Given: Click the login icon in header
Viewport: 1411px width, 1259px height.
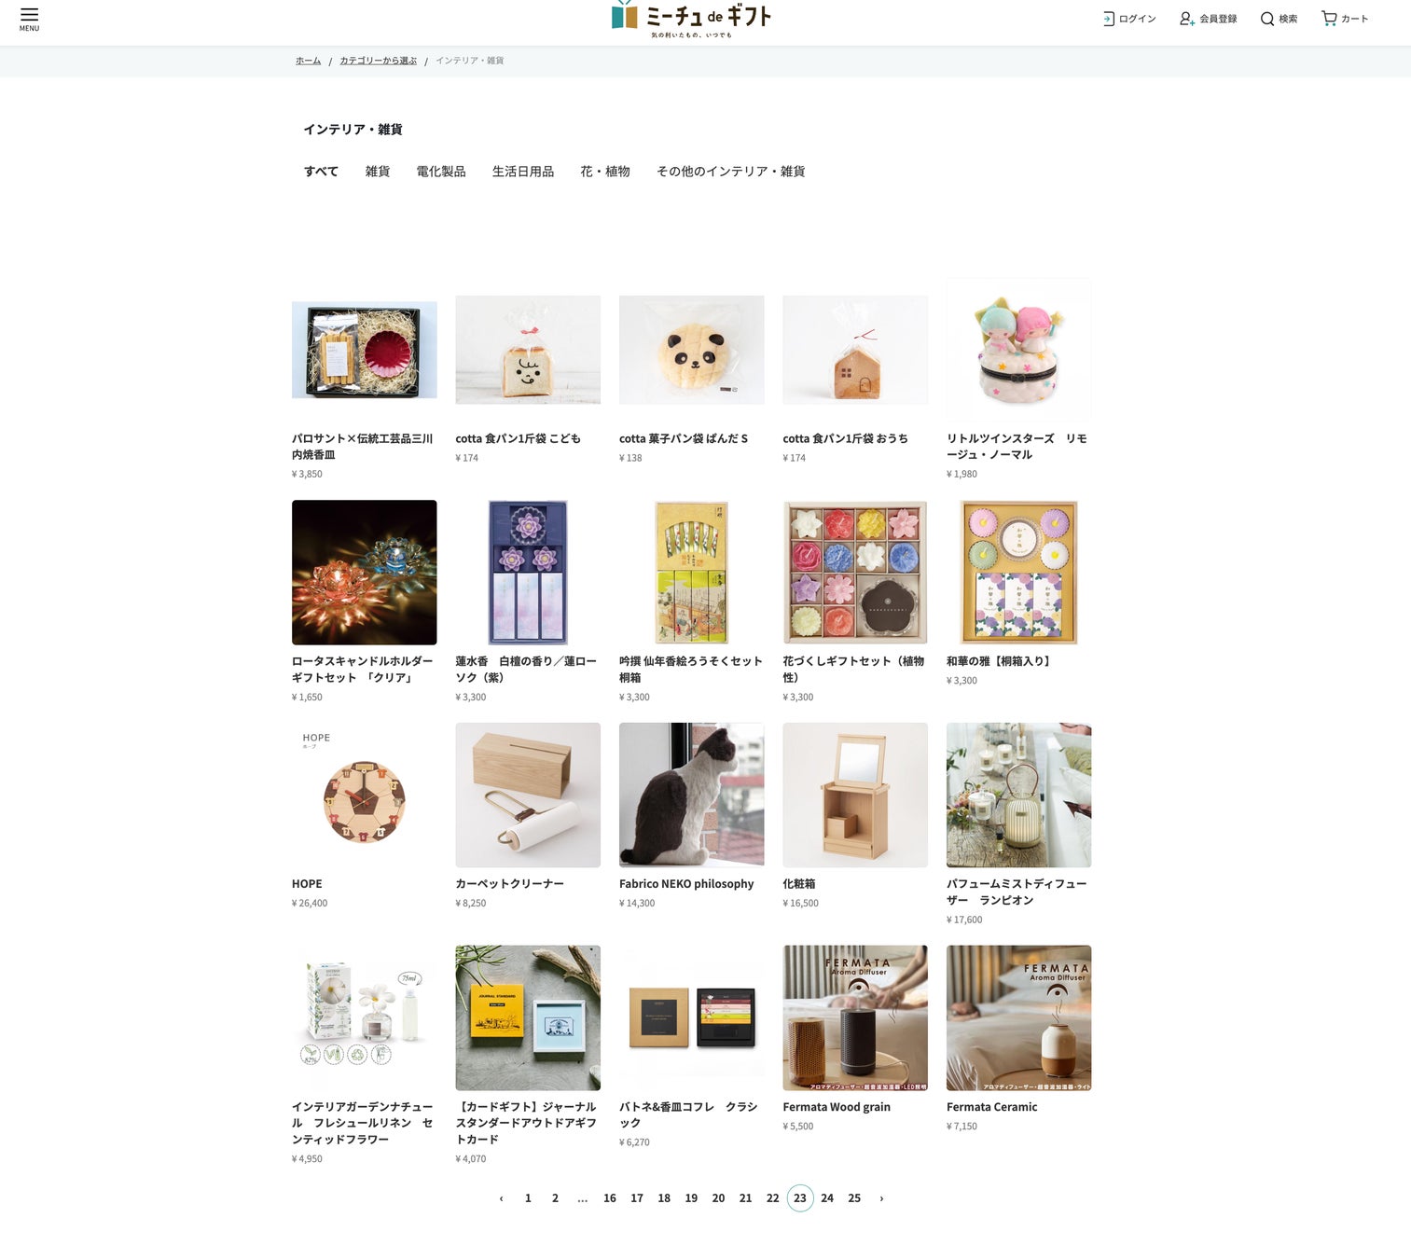Looking at the screenshot, I should [x=1109, y=19].
